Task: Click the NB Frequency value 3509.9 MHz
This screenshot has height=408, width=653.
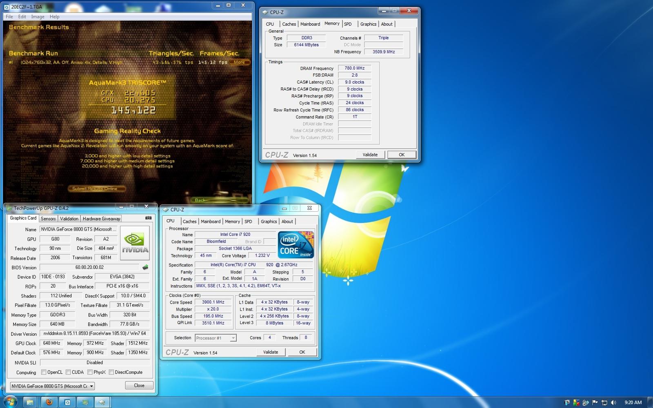Action: tap(384, 52)
